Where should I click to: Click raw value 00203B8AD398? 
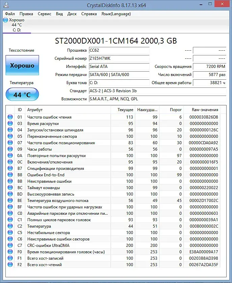[204, 258]
